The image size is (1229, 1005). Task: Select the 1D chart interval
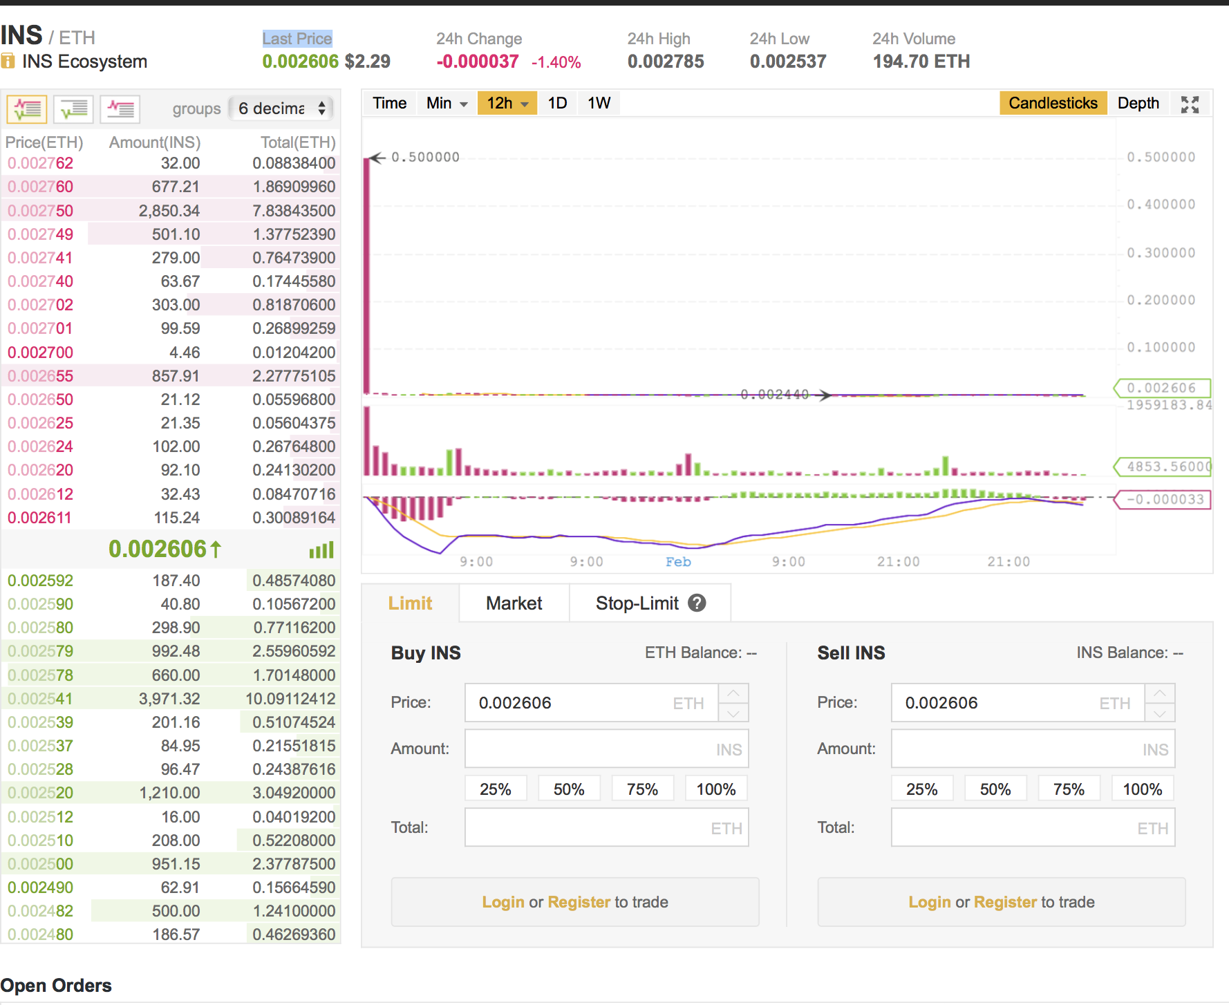tap(557, 103)
